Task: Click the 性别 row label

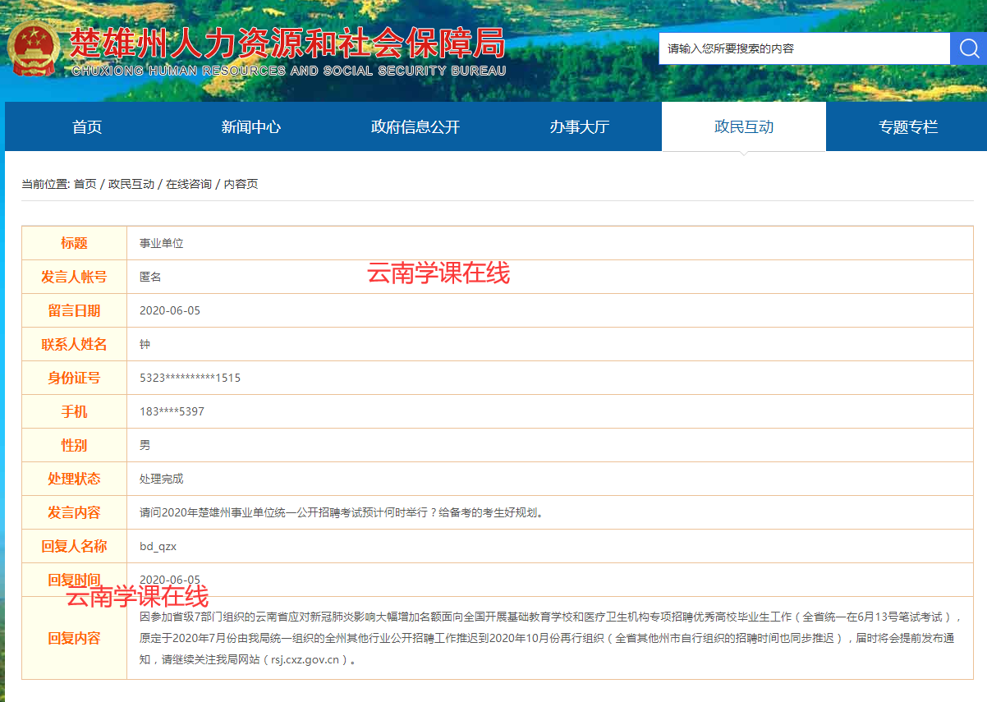Action: (74, 445)
